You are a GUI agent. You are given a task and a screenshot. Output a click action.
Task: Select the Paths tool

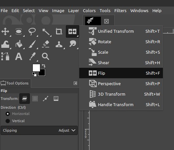coord(5,56)
